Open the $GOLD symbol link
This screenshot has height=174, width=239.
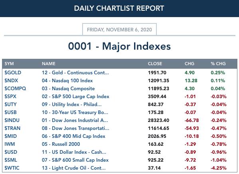pyautogui.click(x=13, y=73)
